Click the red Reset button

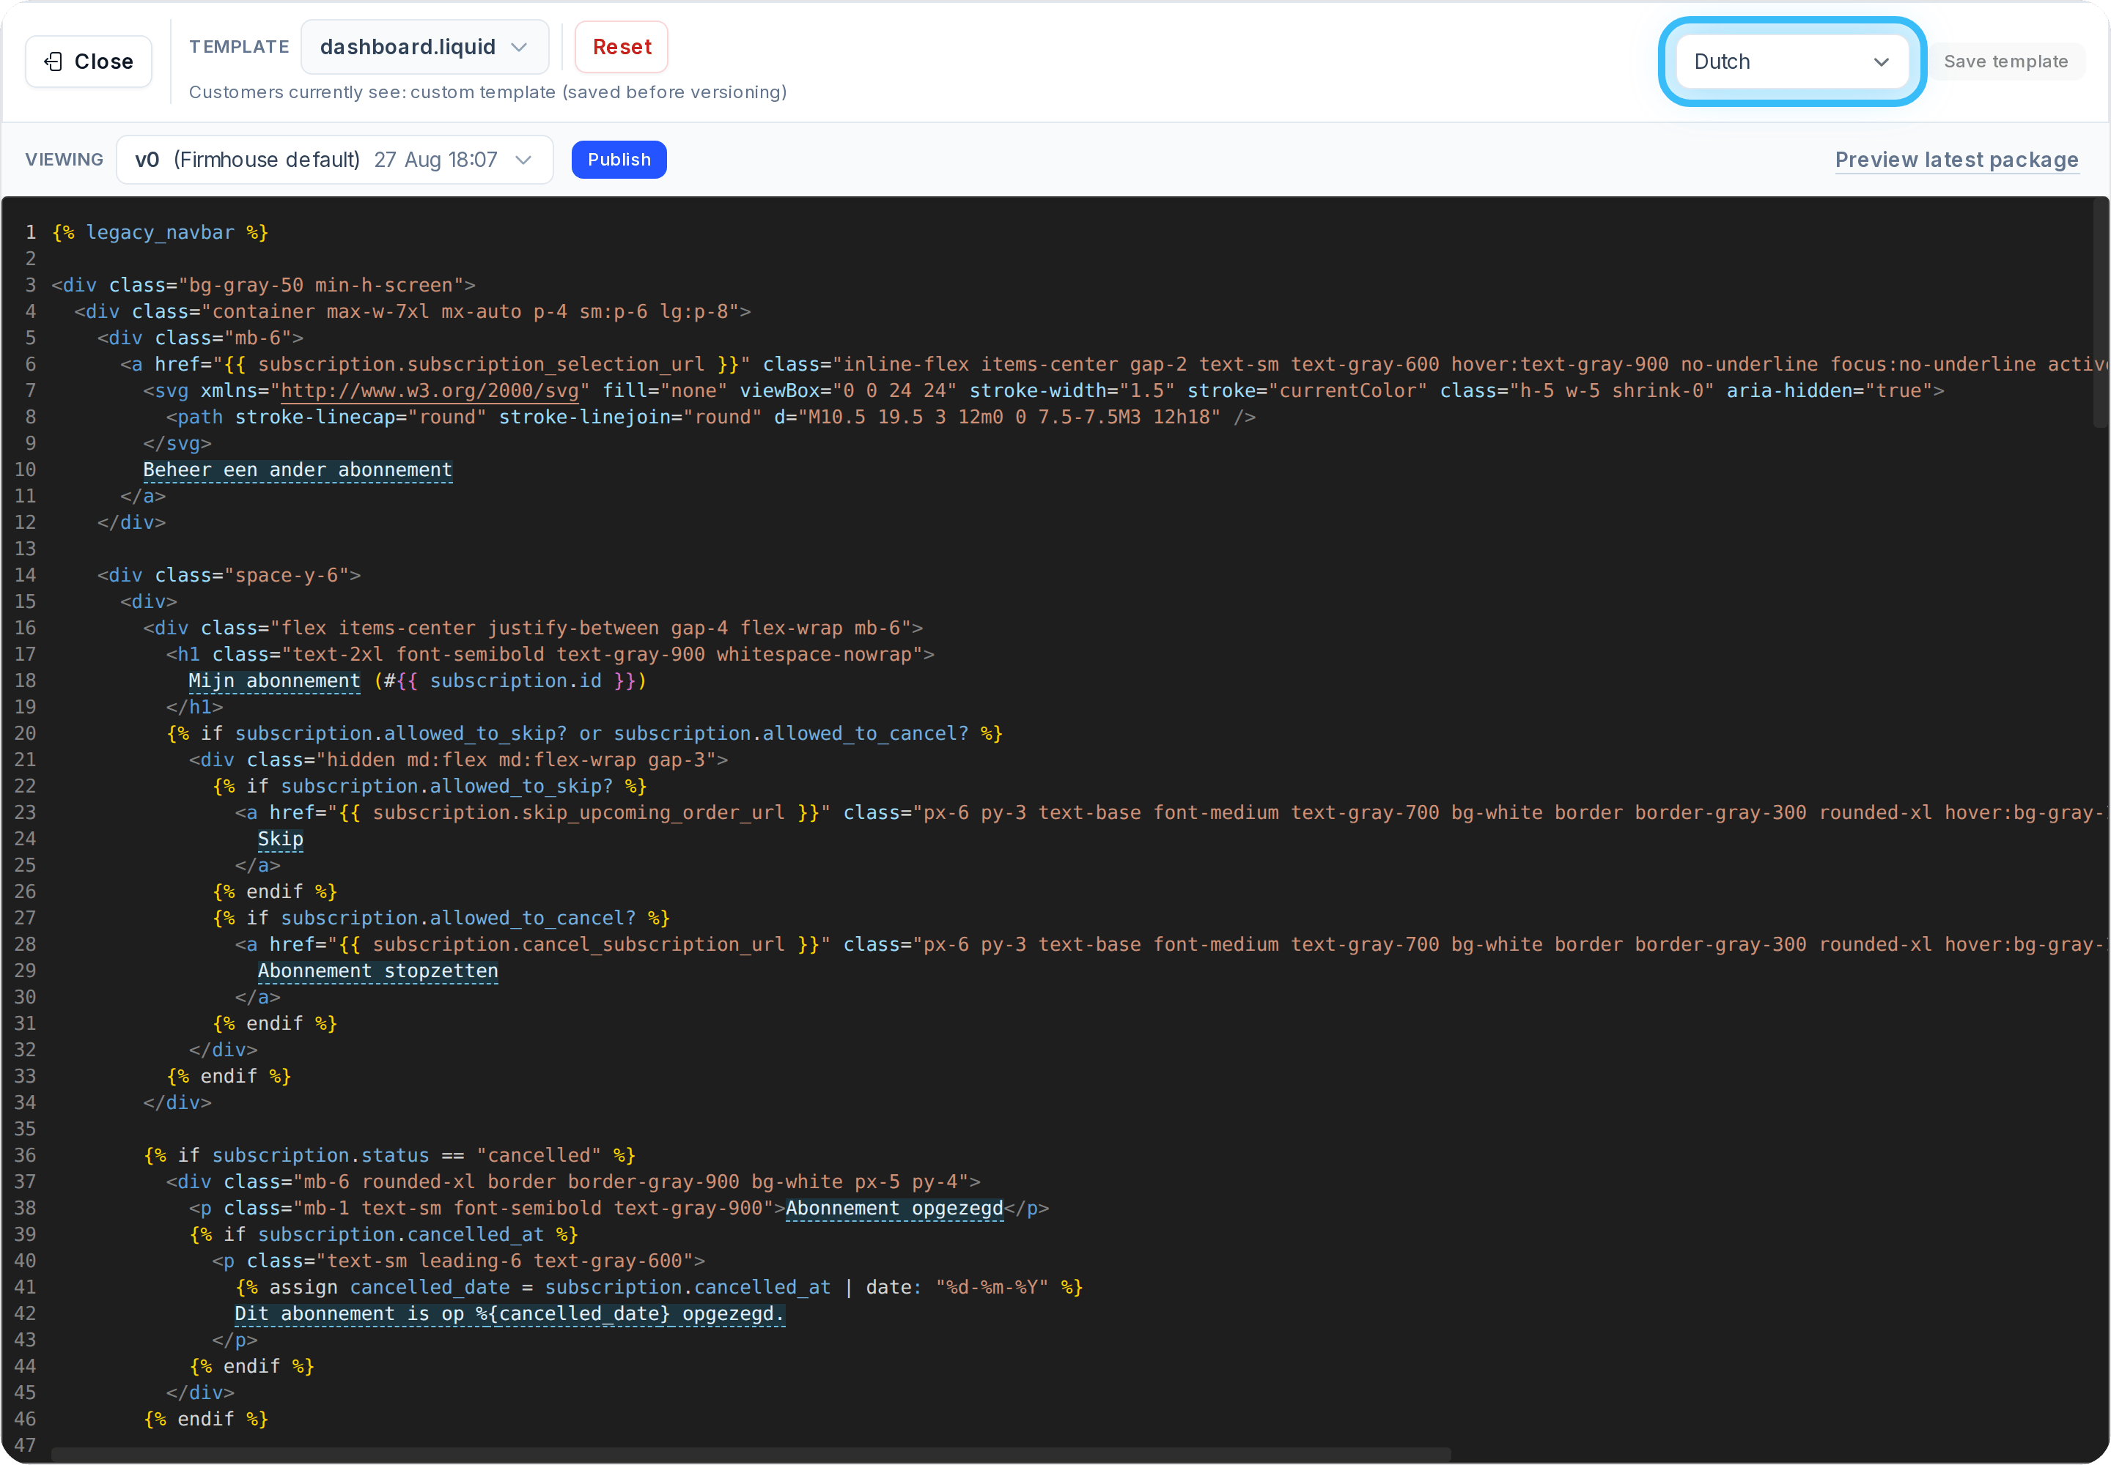[621, 47]
